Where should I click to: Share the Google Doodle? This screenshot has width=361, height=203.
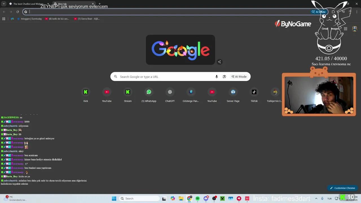point(219,62)
